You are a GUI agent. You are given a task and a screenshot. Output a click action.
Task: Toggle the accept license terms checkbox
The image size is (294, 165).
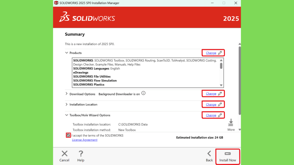click(x=68, y=135)
